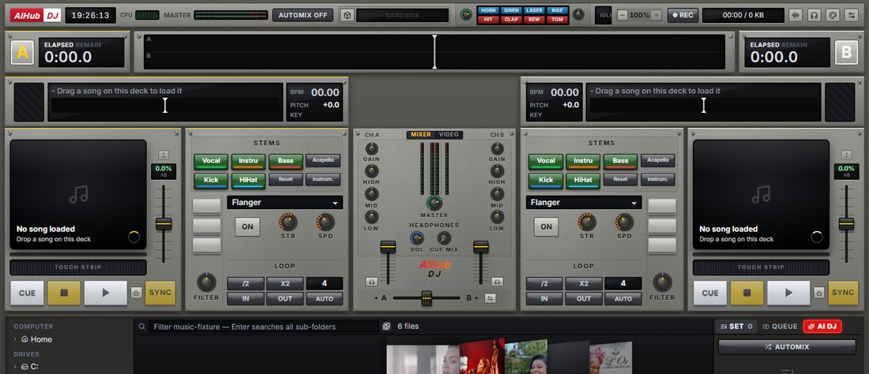The image size is (869, 374).
Task: Toggle deck A Vocal stem
Action: pyautogui.click(x=211, y=161)
